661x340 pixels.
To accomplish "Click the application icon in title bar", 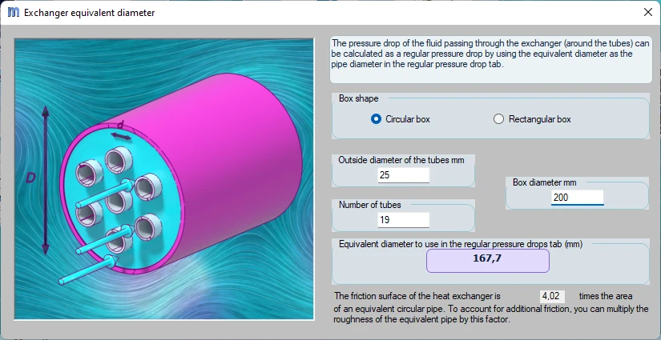I will (14, 13).
